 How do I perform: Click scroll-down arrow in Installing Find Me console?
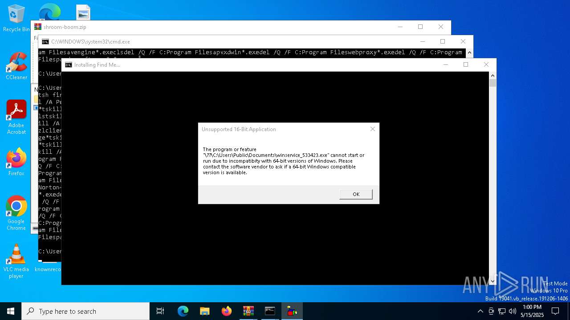[493, 281]
